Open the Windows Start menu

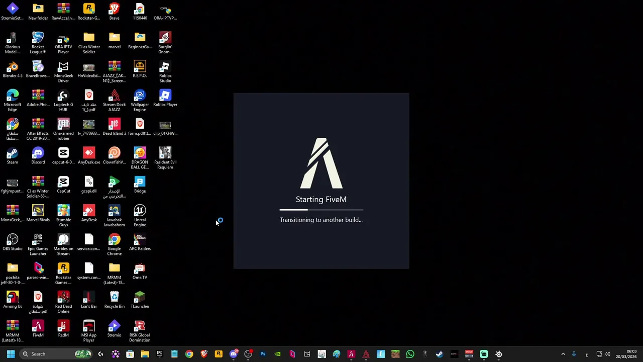click(11, 354)
